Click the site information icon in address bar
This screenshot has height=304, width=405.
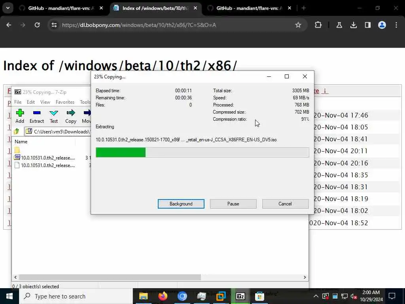[x=54, y=25]
